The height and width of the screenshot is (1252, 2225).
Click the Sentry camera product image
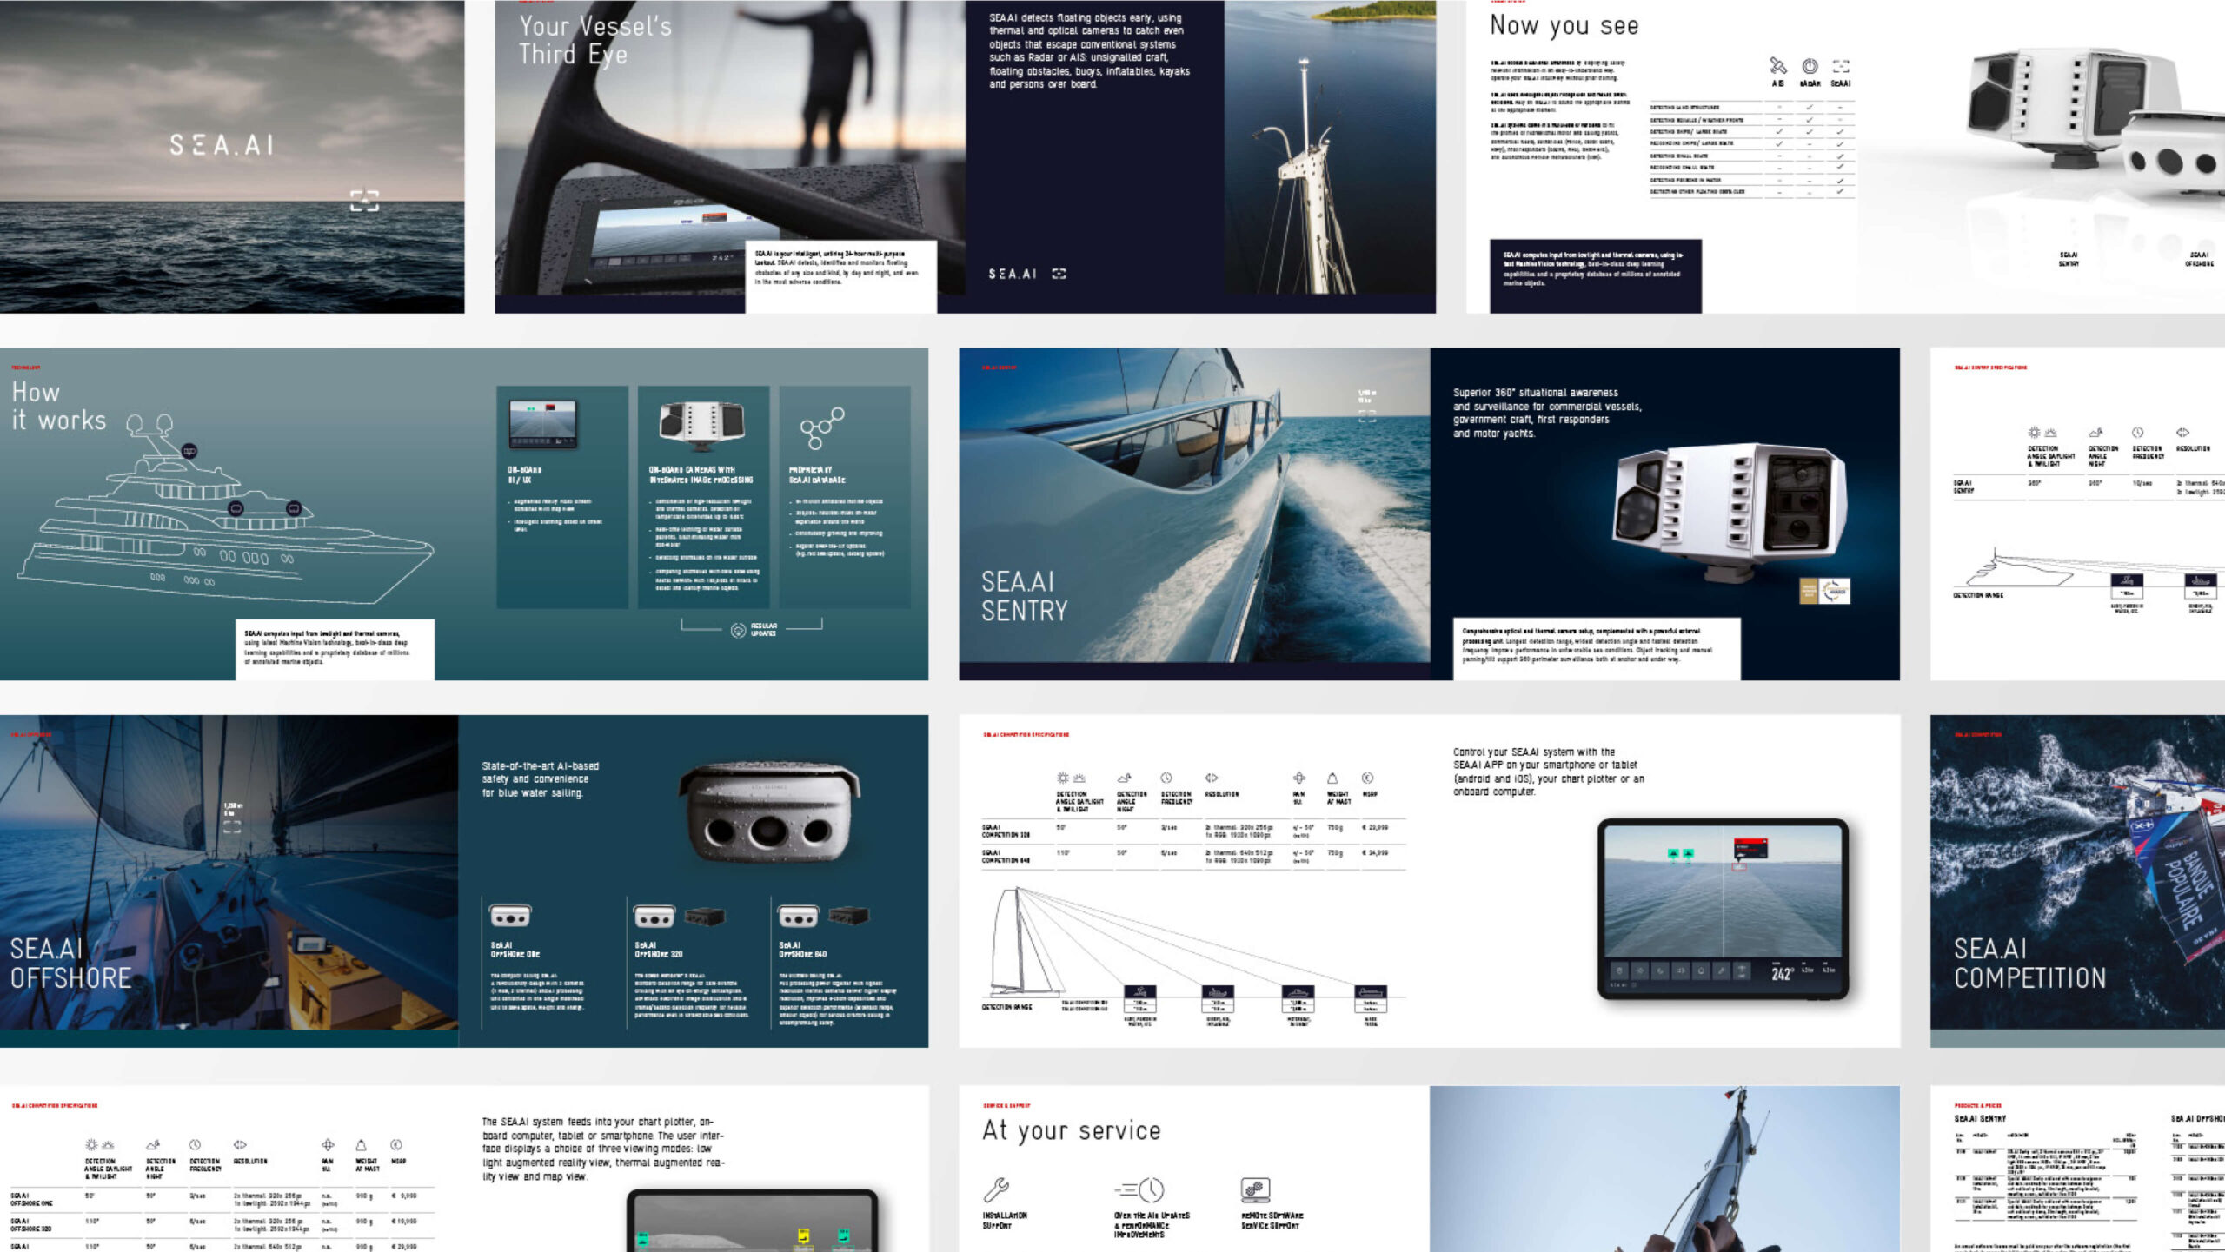click(x=1730, y=512)
